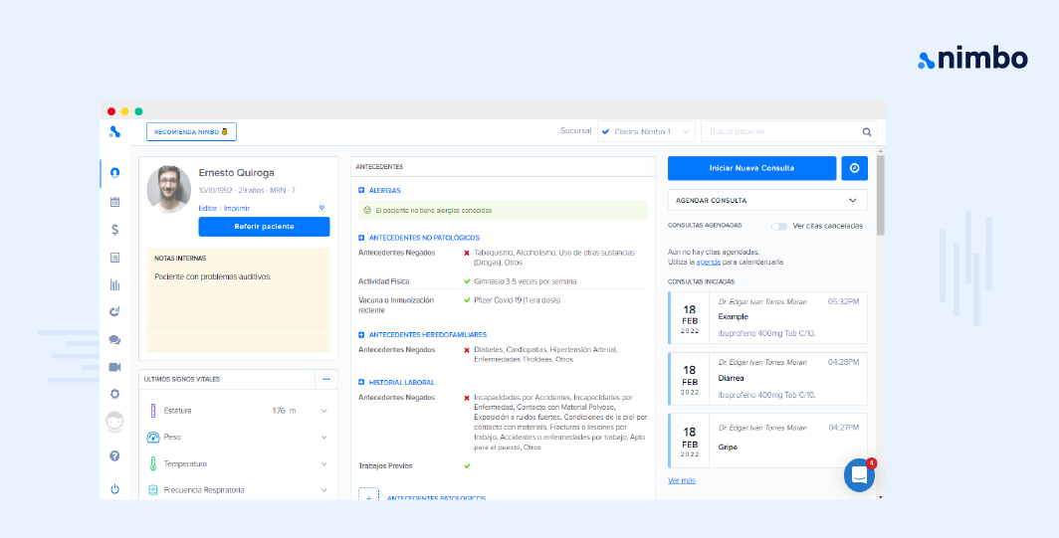Image resolution: width=1059 pixels, height=538 pixels.
Task: Click the Alergias section heading
Action: pyautogui.click(x=384, y=191)
